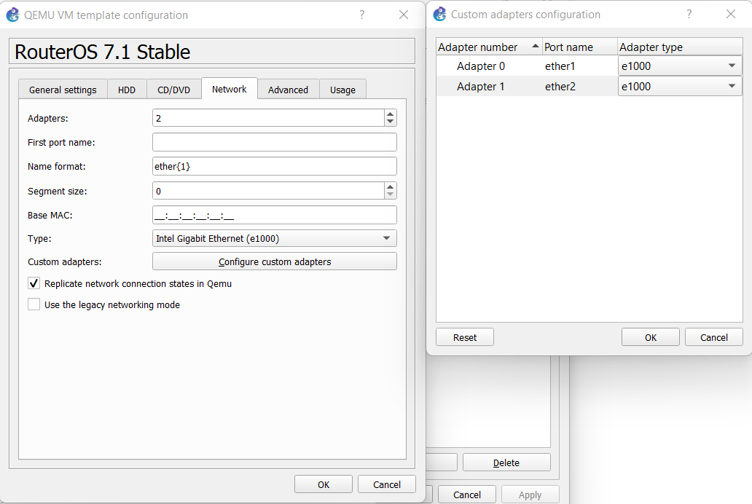This screenshot has width=752, height=504.
Task: Click the Segment size field
Action: point(269,191)
